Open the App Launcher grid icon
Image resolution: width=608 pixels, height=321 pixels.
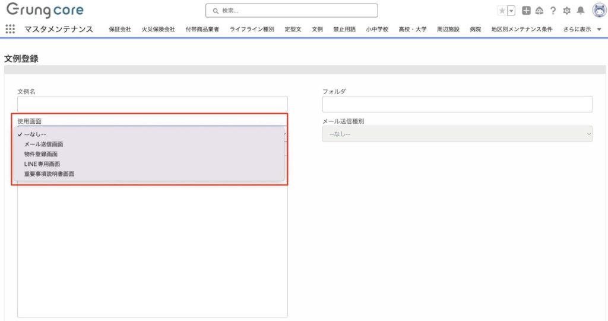(9, 29)
